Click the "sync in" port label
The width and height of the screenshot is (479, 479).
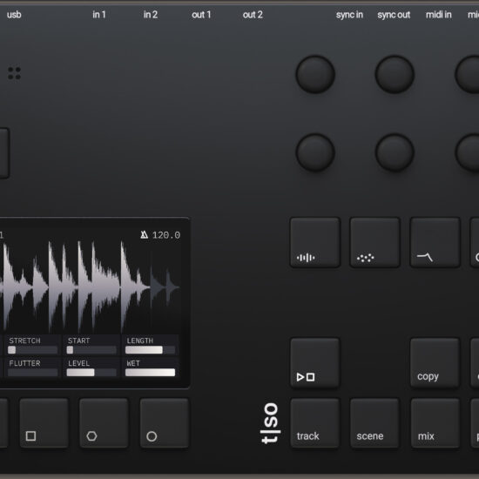coord(349,15)
